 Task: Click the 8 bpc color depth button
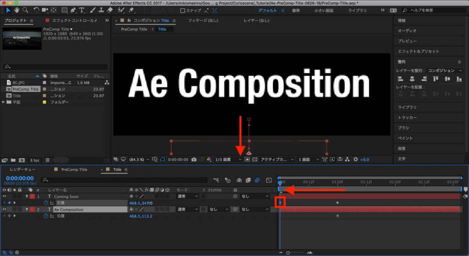35,160
